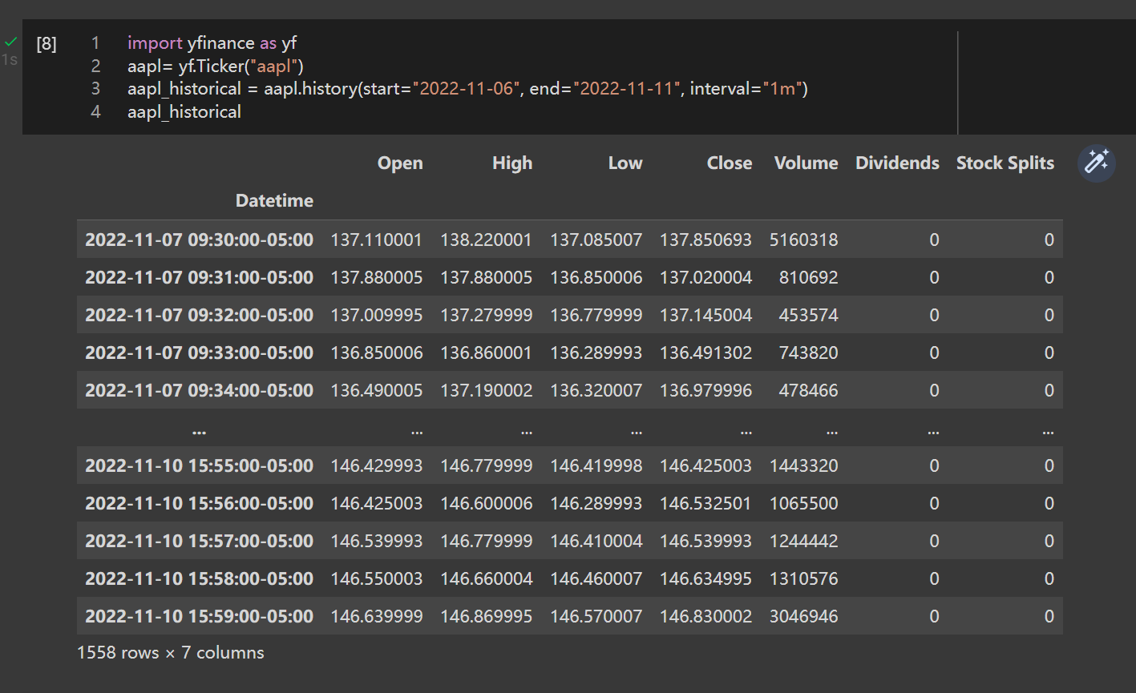Click the magic wand interactive table icon
Viewport: 1136px width, 693px height.
pyautogui.click(x=1096, y=163)
